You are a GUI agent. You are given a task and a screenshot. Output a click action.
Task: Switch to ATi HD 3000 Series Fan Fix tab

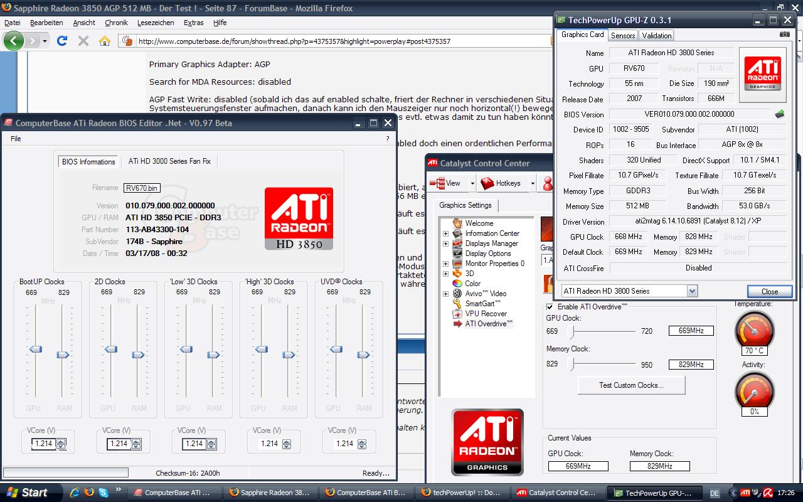point(170,161)
